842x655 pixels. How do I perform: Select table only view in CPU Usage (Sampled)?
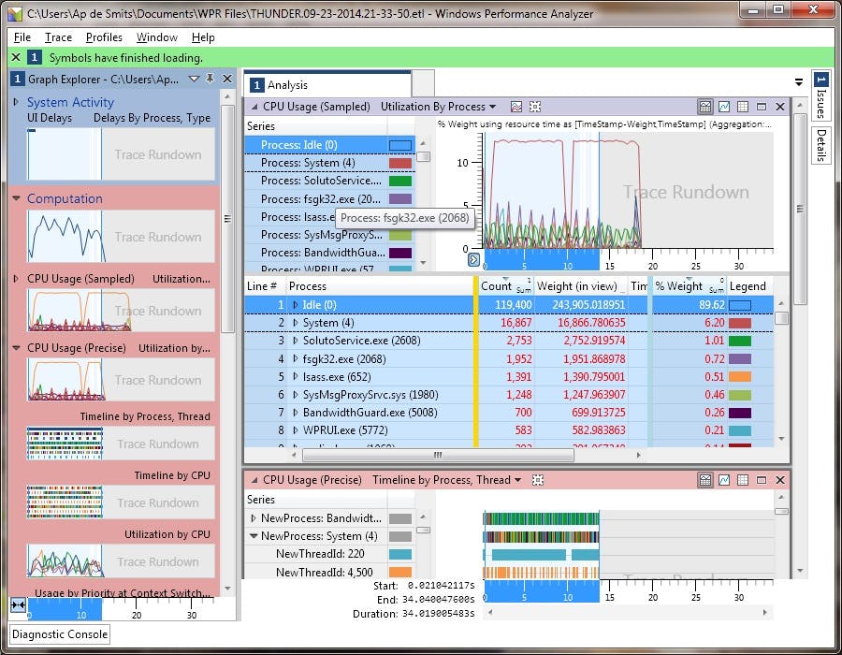tap(743, 107)
